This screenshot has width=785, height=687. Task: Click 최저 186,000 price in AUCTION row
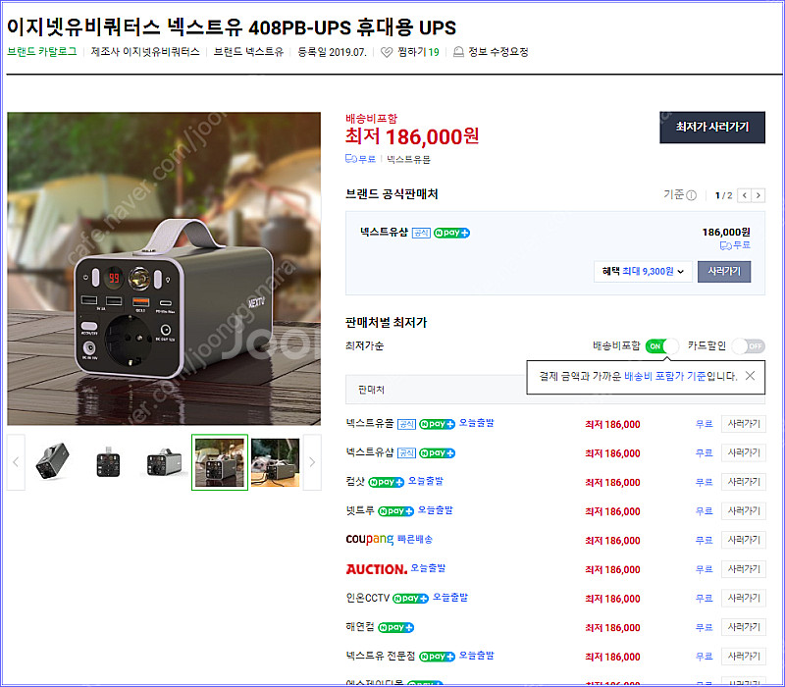[x=612, y=570]
